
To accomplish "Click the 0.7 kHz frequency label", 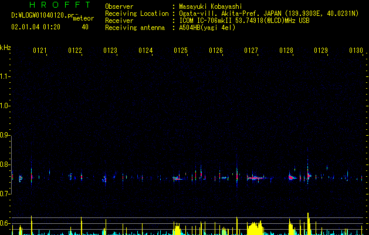I will coord(5,194).
